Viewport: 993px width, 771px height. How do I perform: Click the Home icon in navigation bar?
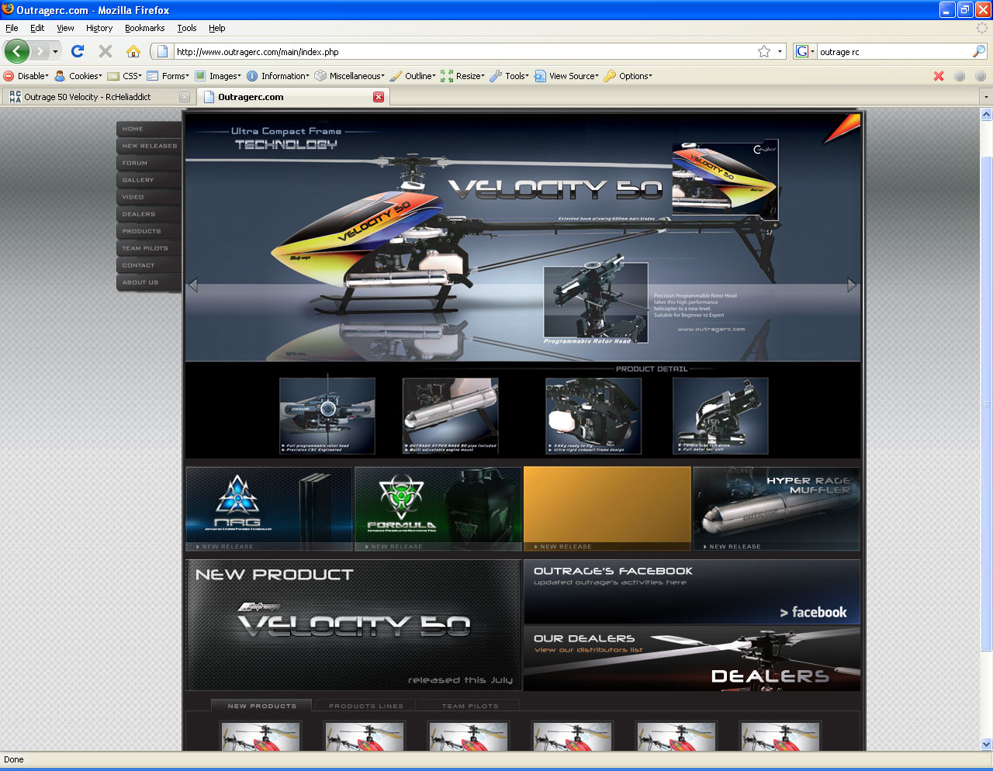[x=133, y=51]
